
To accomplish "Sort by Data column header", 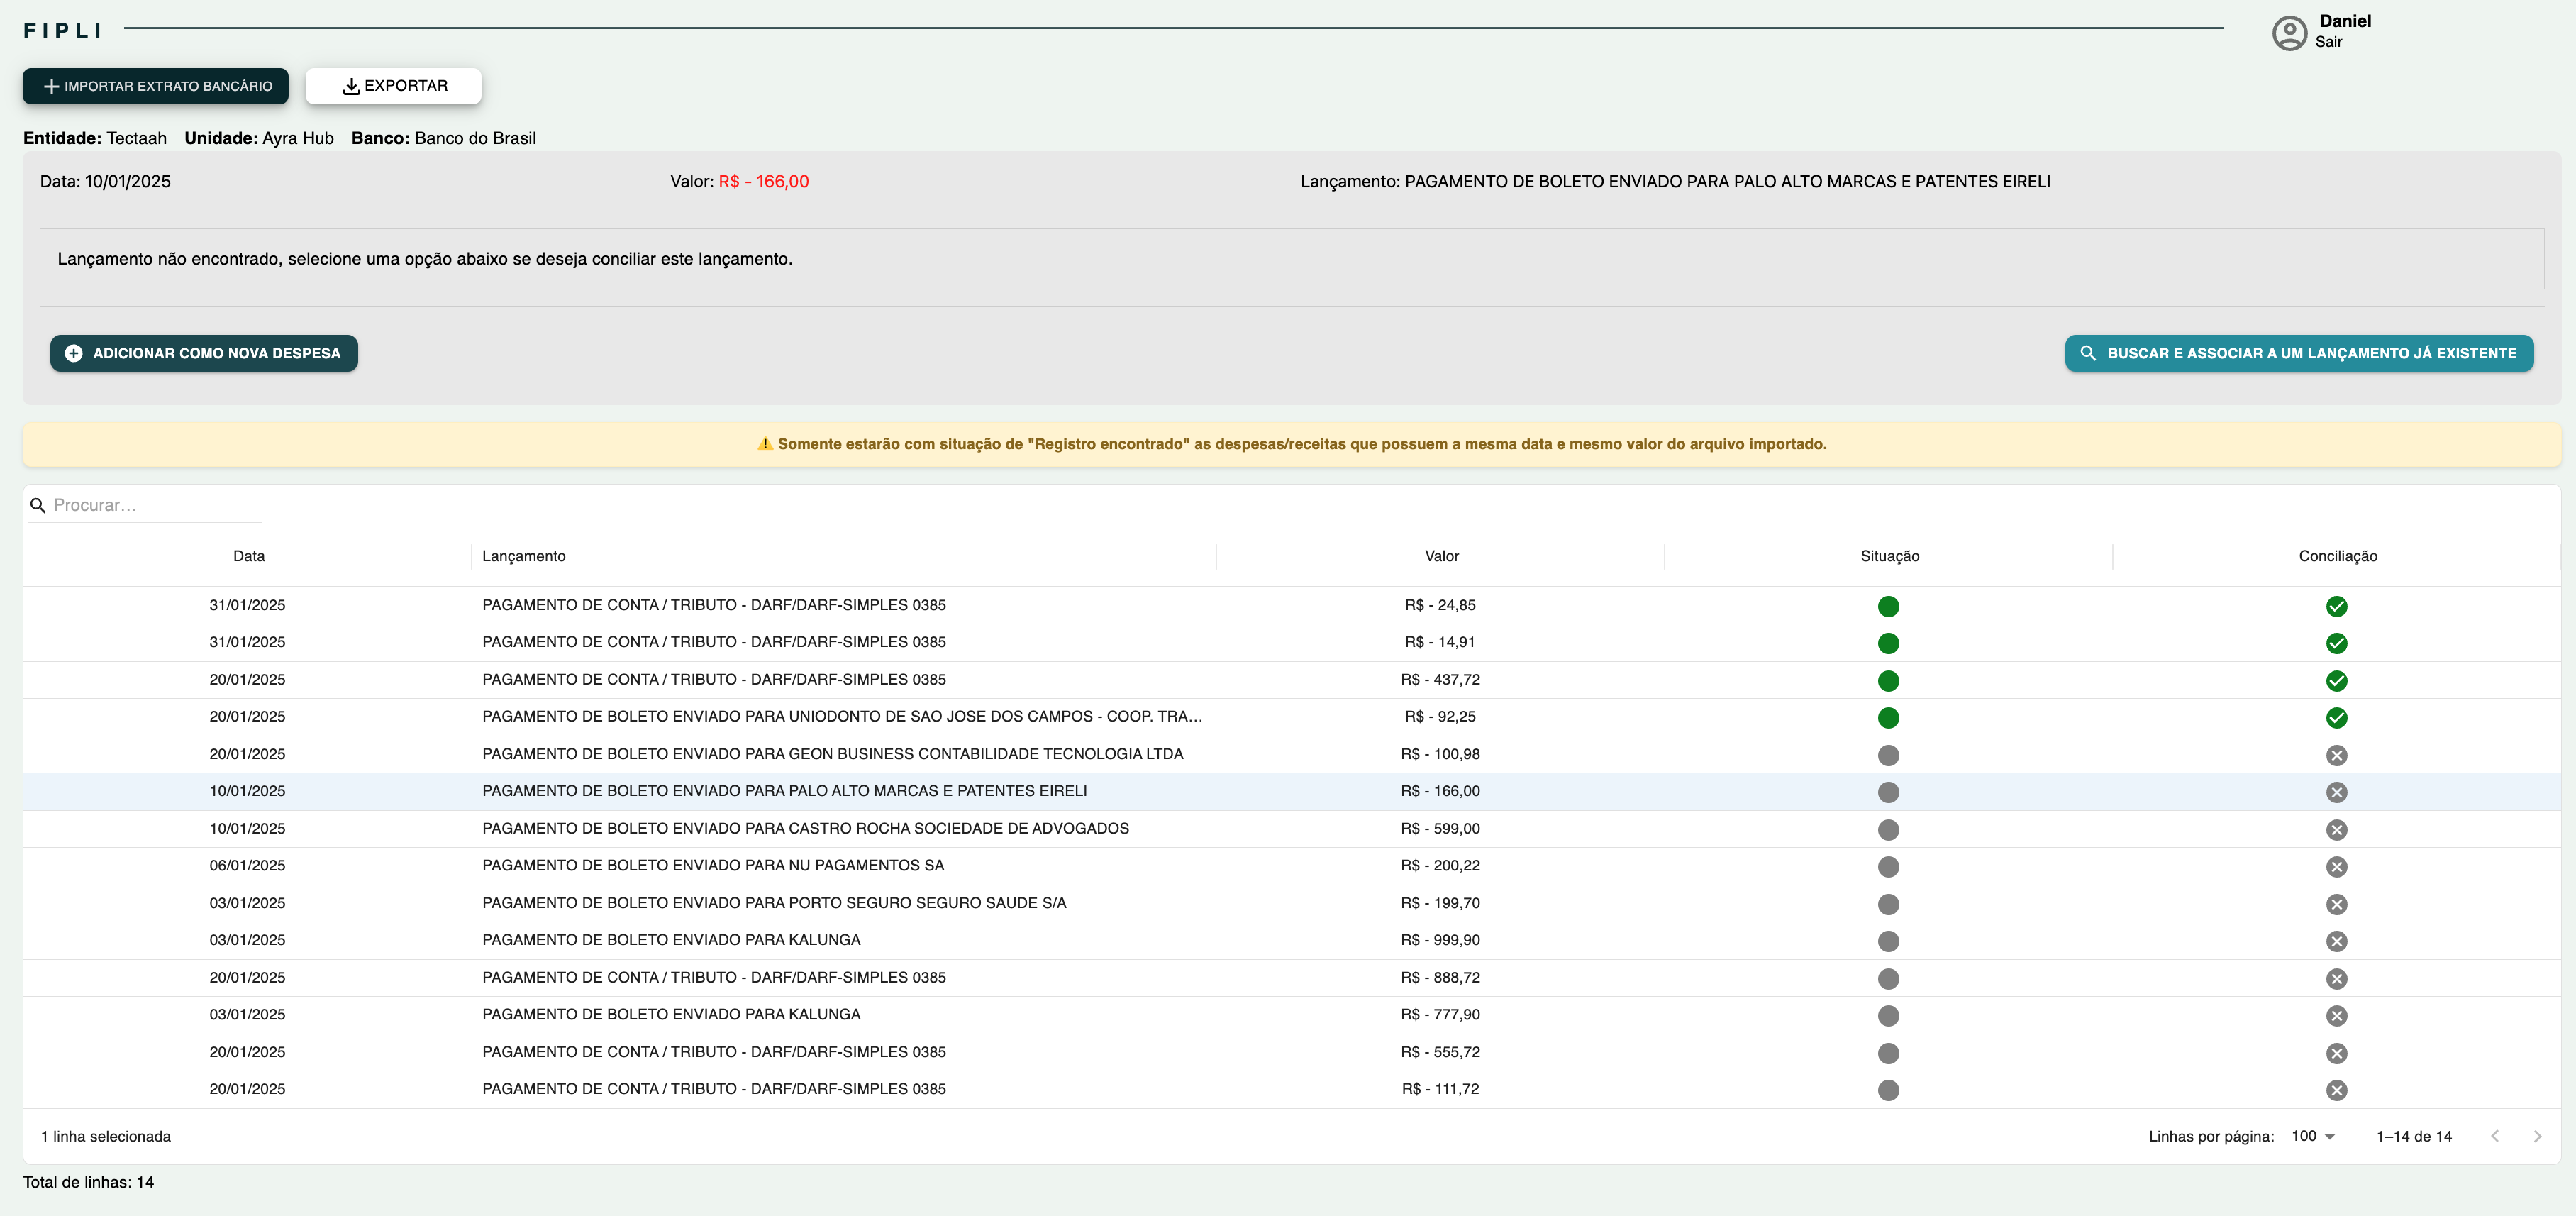I will (x=249, y=556).
